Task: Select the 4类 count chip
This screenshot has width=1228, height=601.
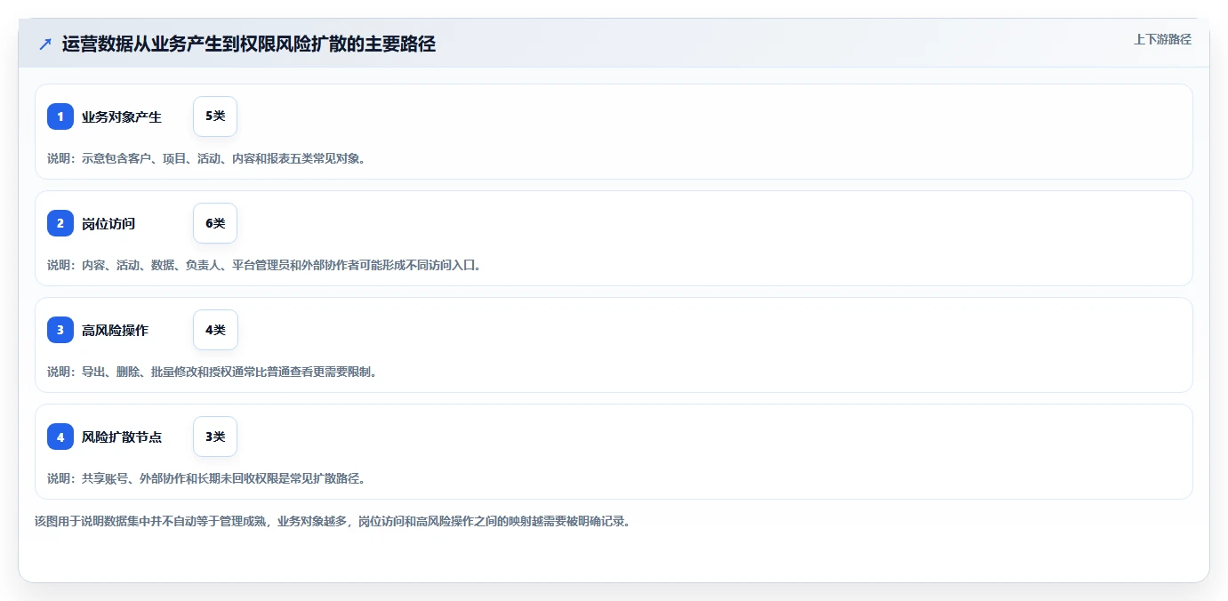Action: [215, 330]
